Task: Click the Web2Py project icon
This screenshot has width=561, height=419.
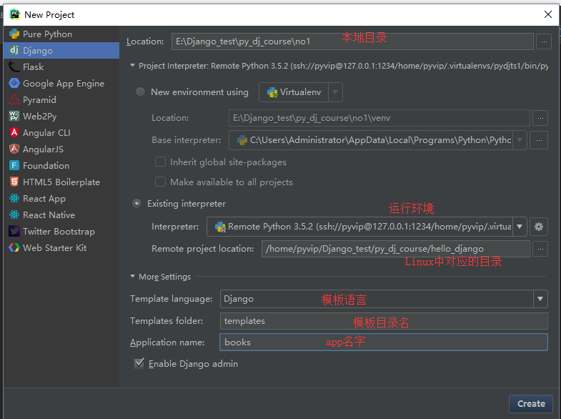Action: [14, 117]
